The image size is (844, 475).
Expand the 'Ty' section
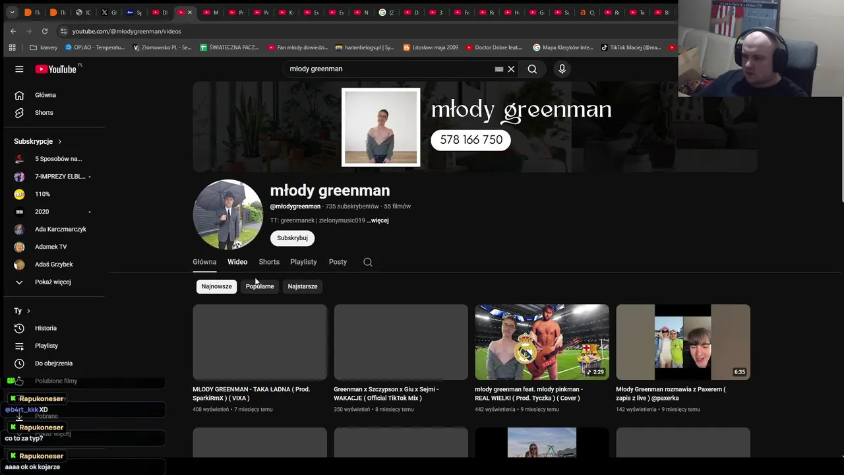pyautogui.click(x=22, y=311)
